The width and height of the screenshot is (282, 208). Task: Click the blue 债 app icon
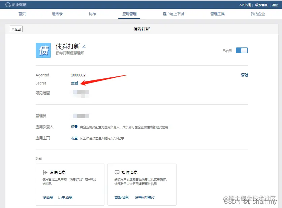tap(43, 50)
